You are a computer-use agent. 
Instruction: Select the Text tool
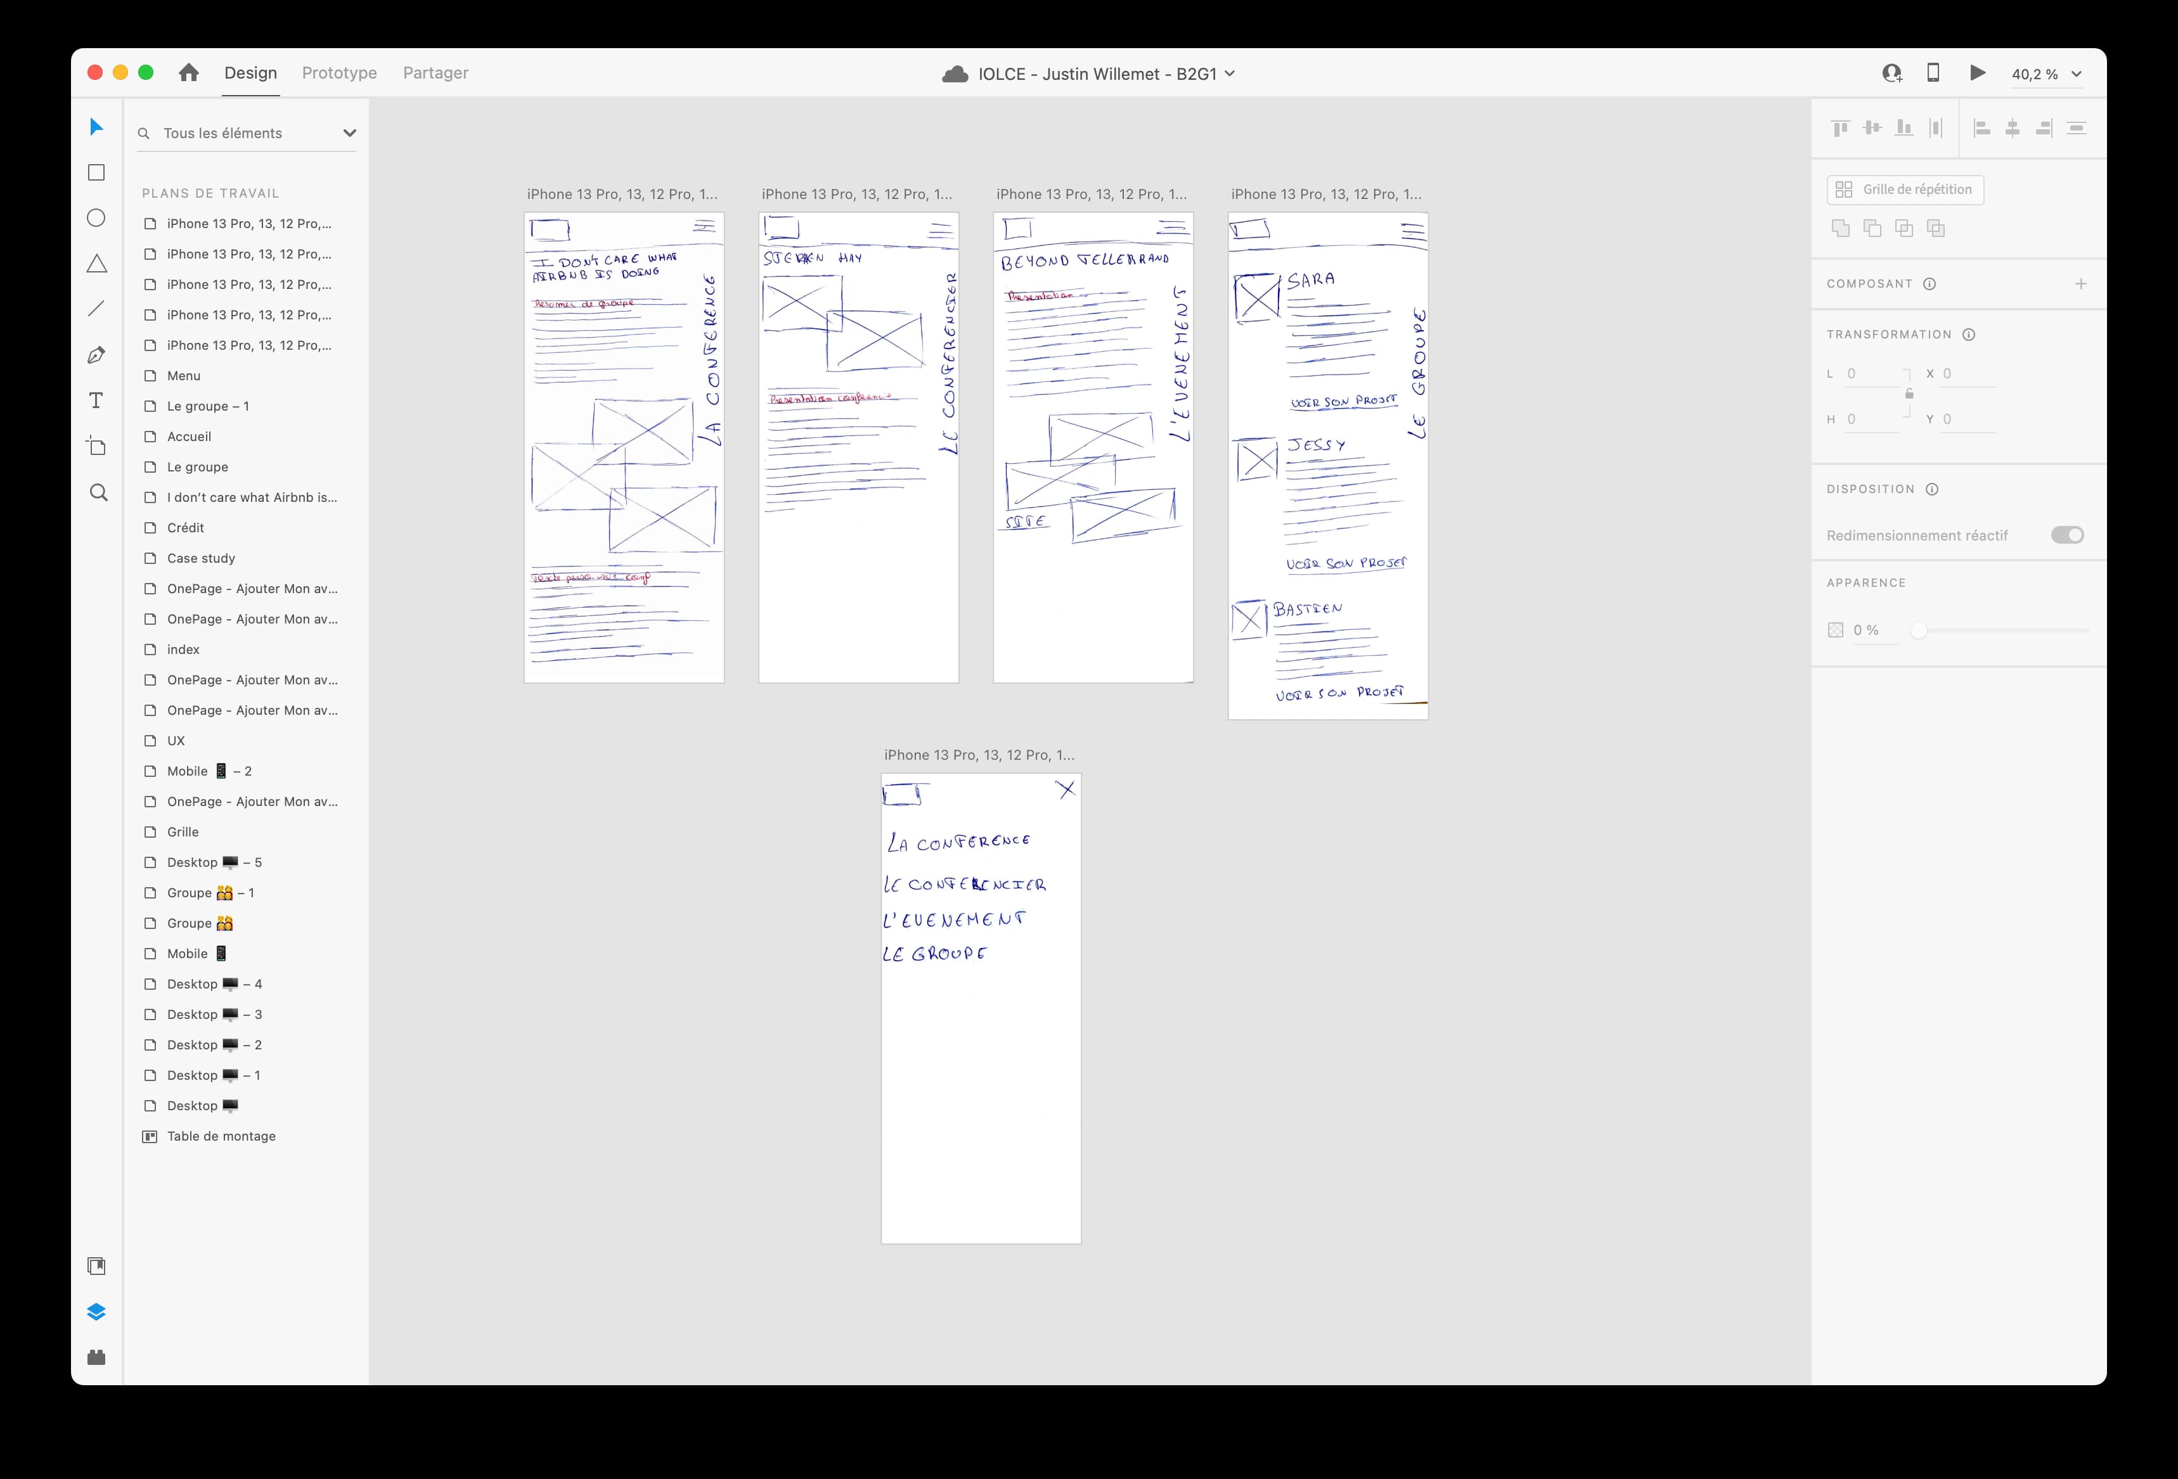[x=96, y=401]
